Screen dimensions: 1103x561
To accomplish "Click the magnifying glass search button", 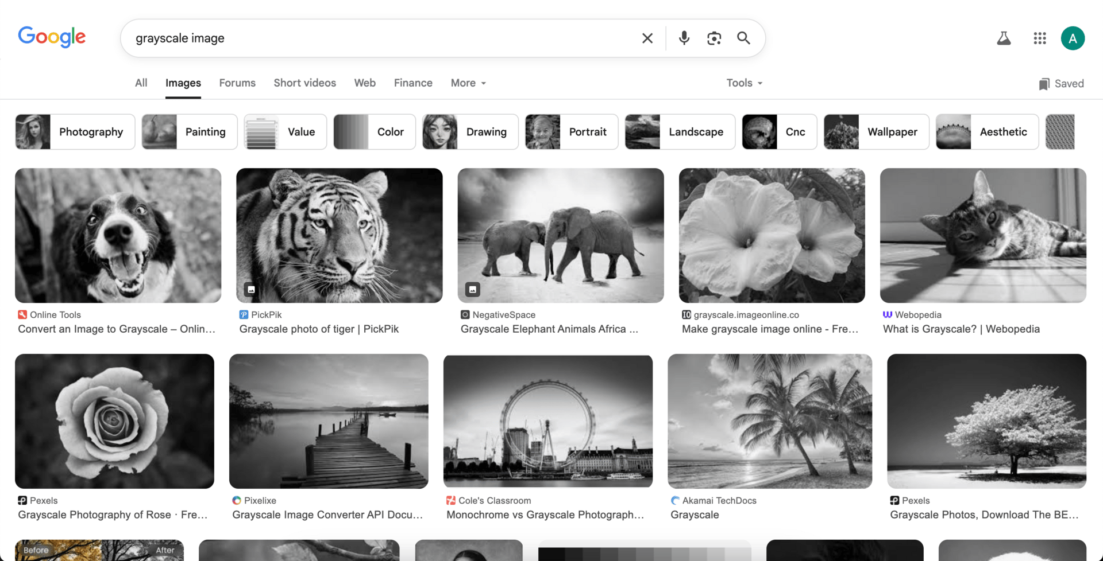I will click(x=743, y=38).
